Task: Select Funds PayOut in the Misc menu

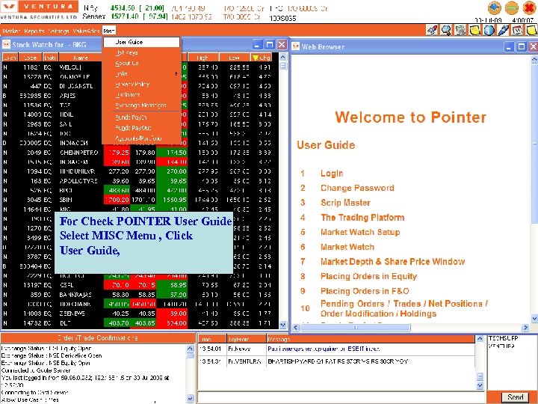Action: pyautogui.click(x=142, y=128)
